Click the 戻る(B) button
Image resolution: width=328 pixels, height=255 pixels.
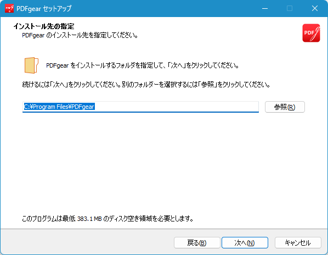(x=197, y=243)
